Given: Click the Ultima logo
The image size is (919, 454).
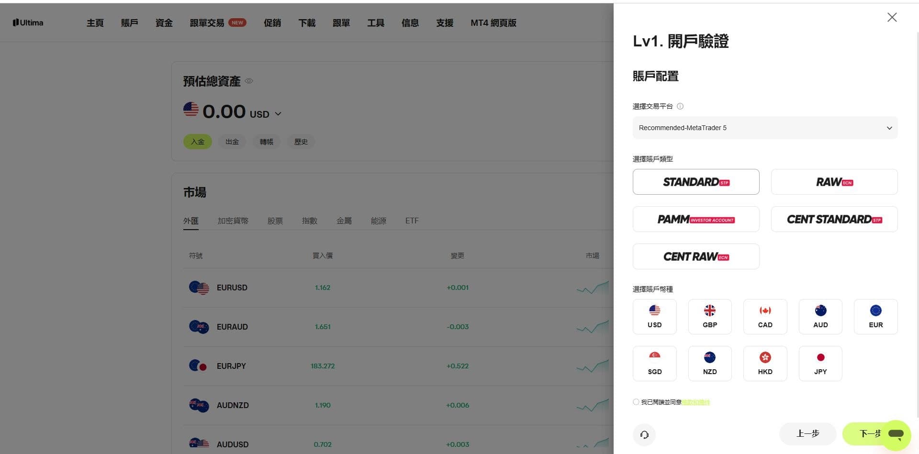Looking at the screenshot, I should pos(28,22).
